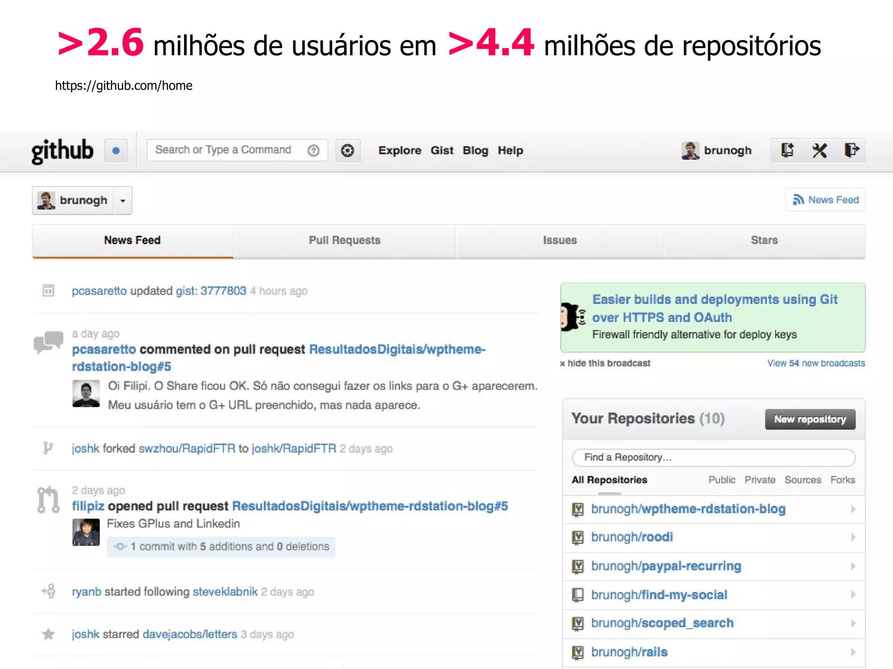Sign out using header logout icon
This screenshot has width=893, height=669.
[851, 150]
